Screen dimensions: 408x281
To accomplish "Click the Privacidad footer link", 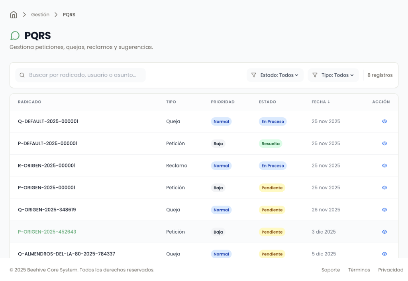I will point(390,270).
